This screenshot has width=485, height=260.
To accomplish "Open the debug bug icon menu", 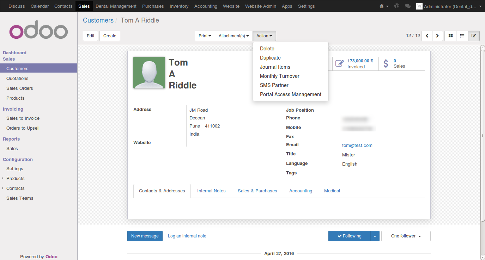I will pos(384,6).
